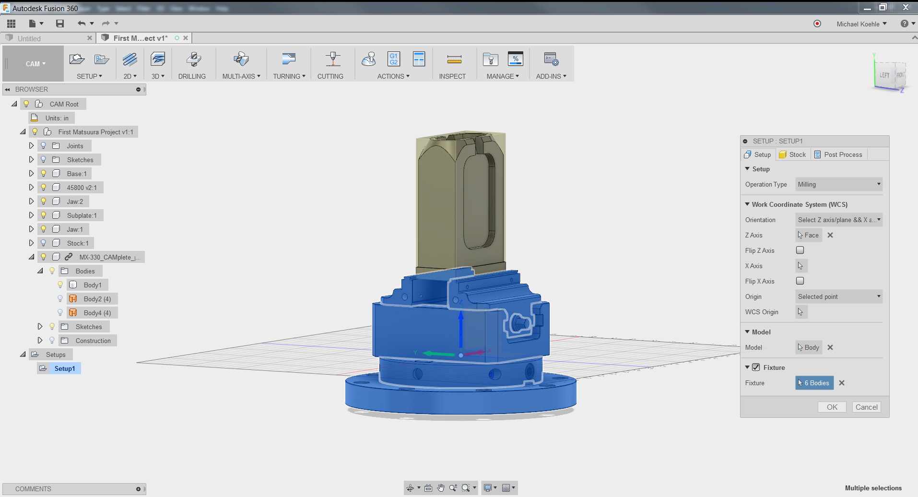Expand the 45800 v2:1 component
918x497 pixels.
point(32,187)
